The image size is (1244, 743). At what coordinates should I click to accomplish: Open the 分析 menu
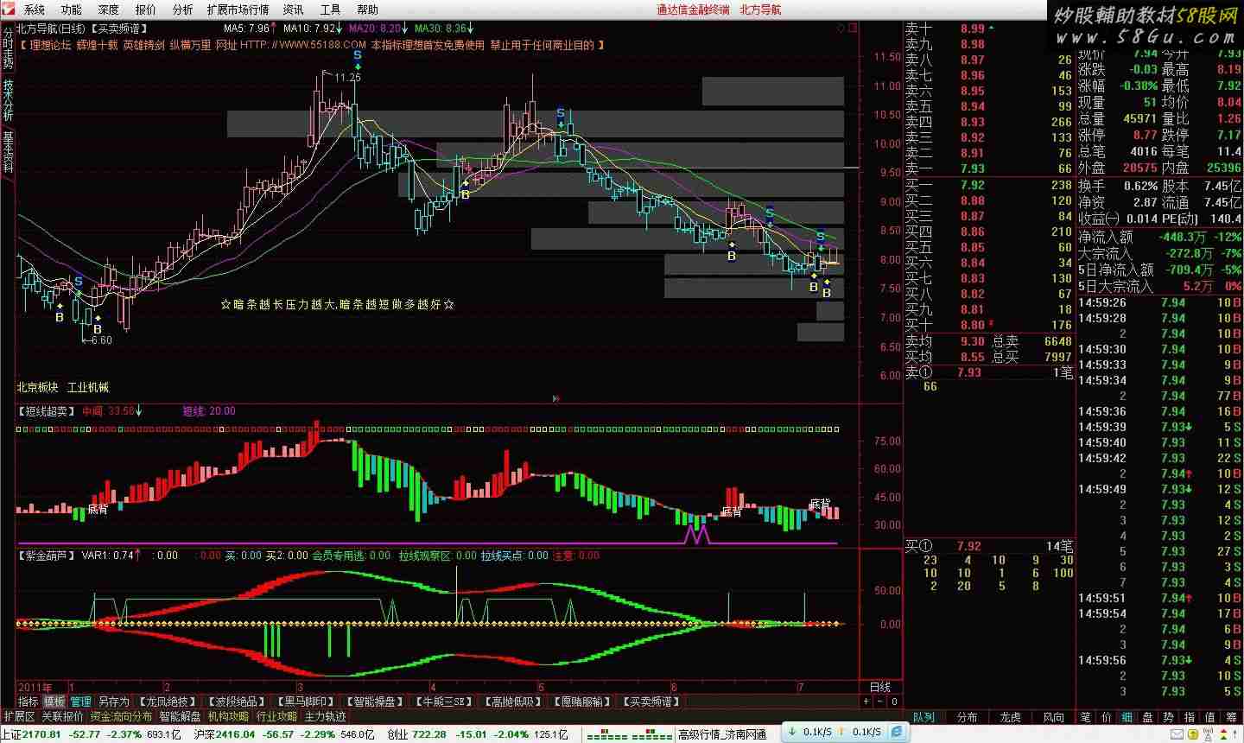[183, 10]
